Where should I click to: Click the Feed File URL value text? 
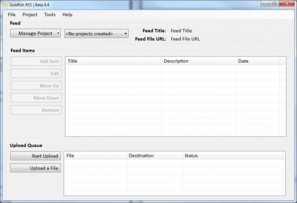pos(185,39)
